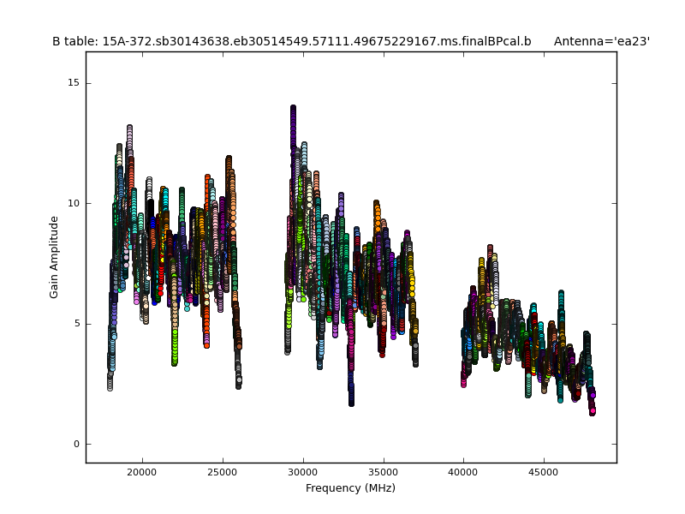Click the 15 tick label on y-axis
This screenshot has width=685, height=514.
tap(74, 83)
